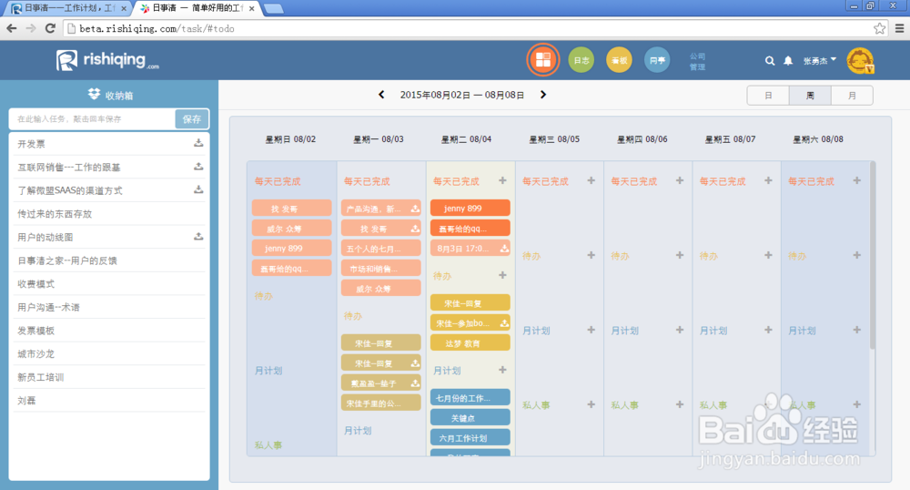
Task: Add task under Wednesday 每天已完成 plus
Action: 591,180
